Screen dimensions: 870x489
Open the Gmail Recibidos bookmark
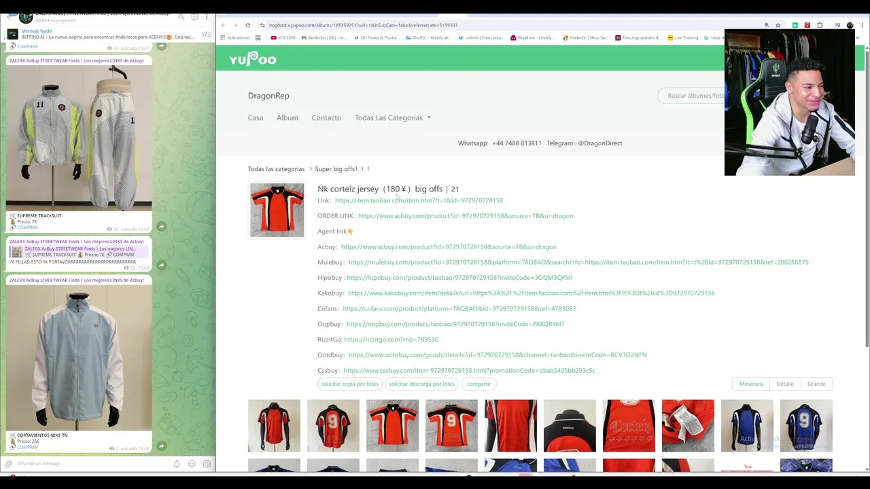point(324,38)
